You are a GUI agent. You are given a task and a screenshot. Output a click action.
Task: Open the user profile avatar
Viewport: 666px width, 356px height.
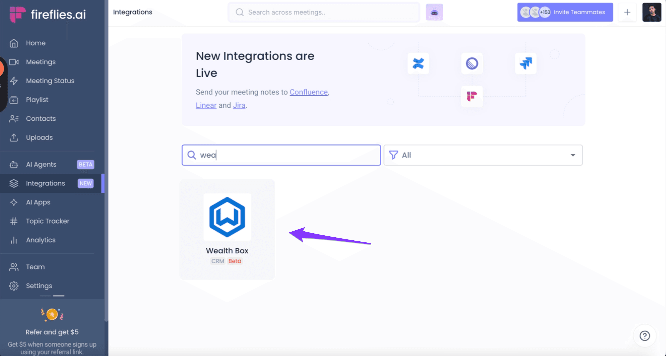click(x=652, y=12)
